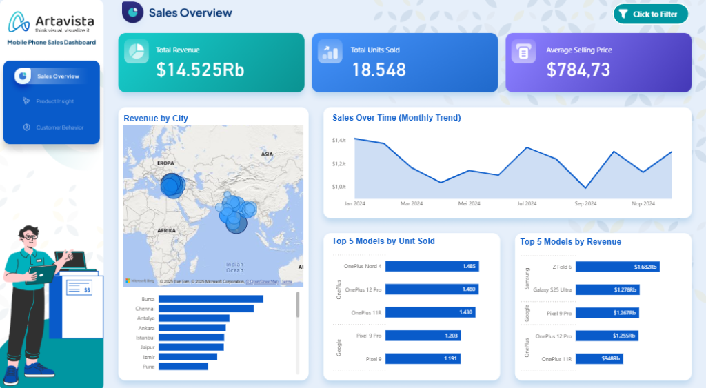Click the Top 5 Models by Unit Sold title
This screenshot has height=388, width=706.
point(383,241)
